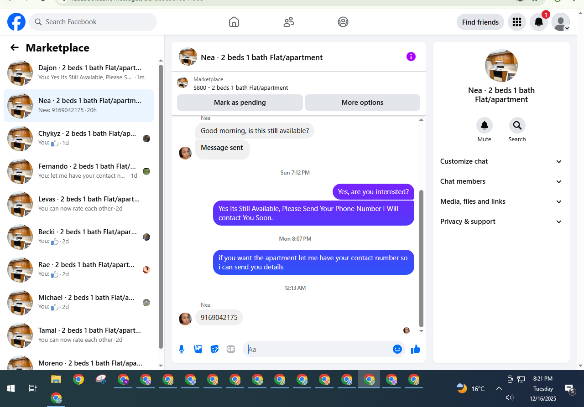Go back using the Marketplace back arrow
The height and width of the screenshot is (407, 584).
15,47
